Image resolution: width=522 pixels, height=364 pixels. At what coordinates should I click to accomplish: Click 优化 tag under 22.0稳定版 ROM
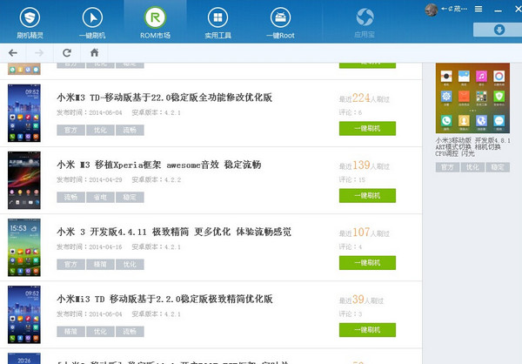click(x=100, y=130)
